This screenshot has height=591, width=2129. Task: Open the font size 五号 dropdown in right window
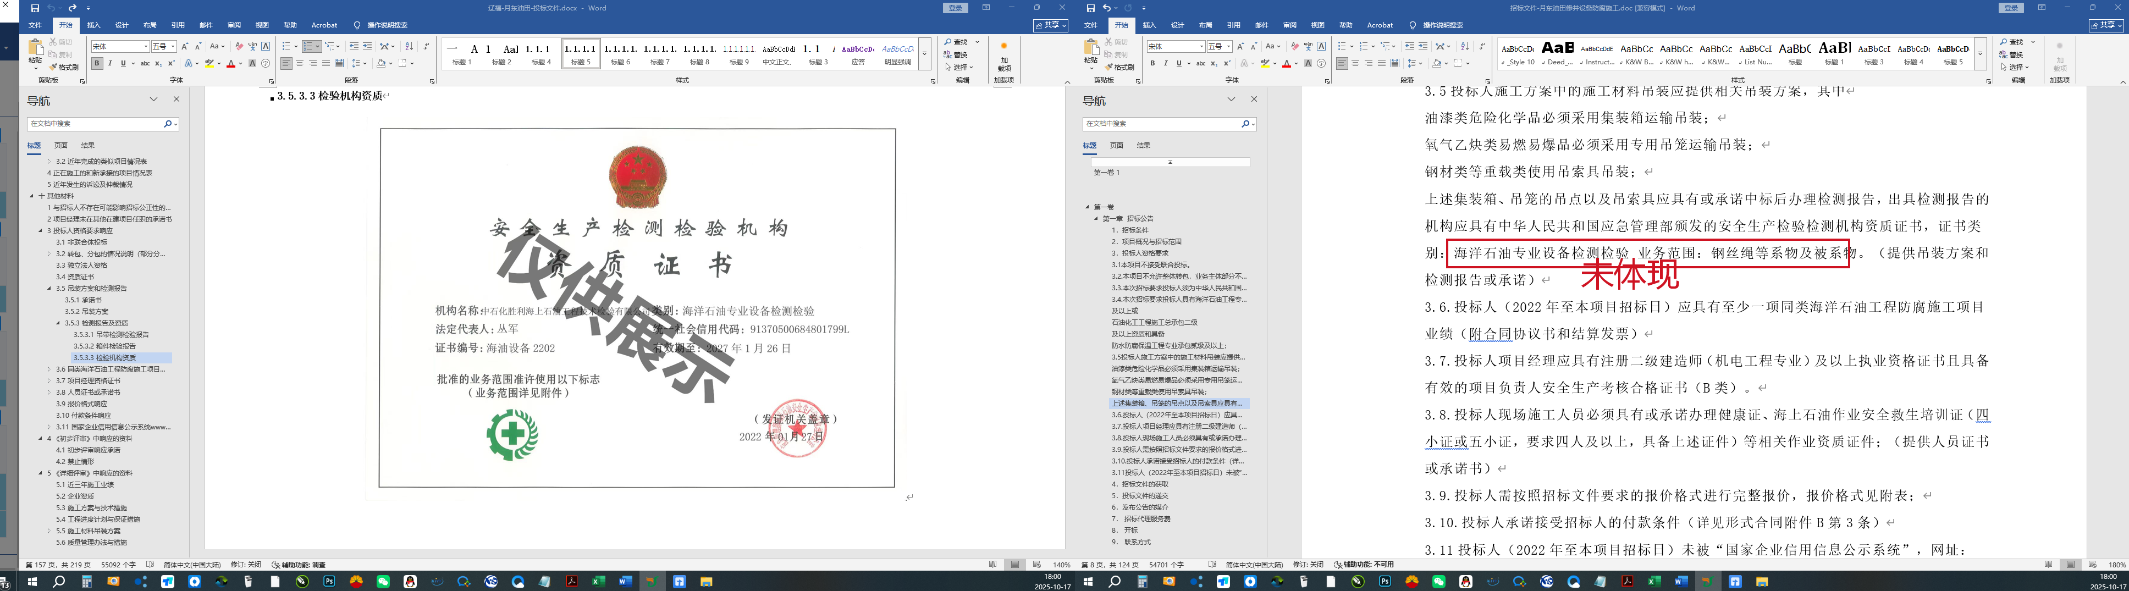click(1228, 46)
